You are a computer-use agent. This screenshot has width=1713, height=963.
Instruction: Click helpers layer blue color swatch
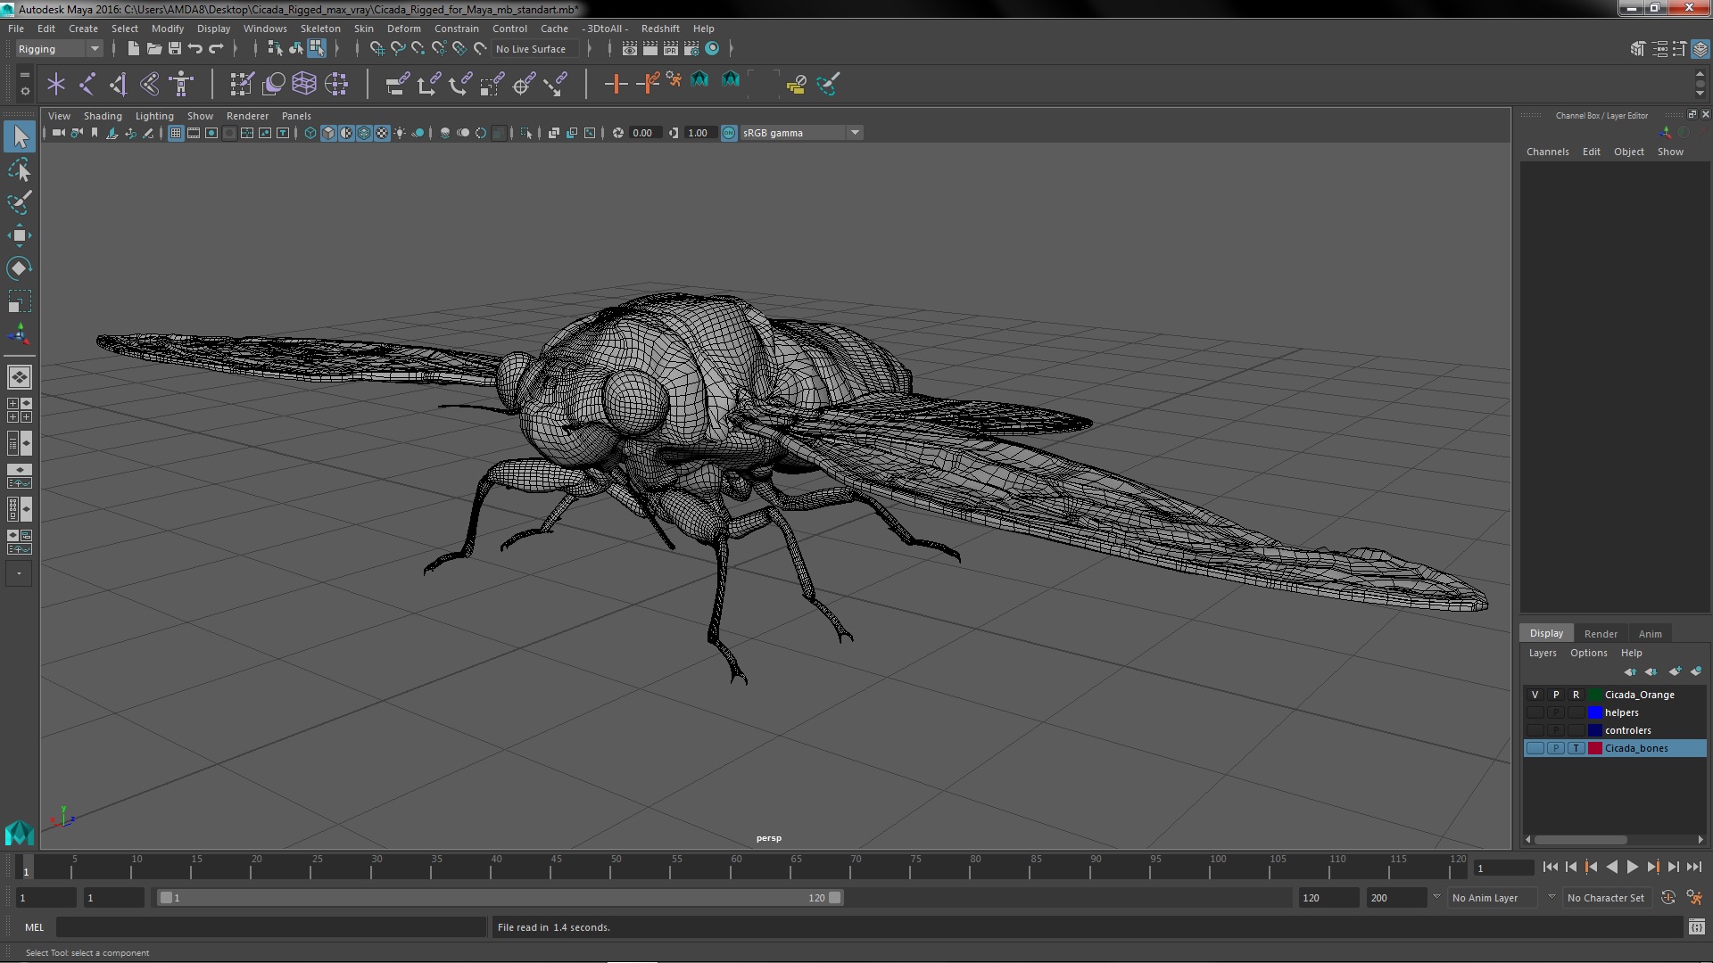coord(1594,712)
